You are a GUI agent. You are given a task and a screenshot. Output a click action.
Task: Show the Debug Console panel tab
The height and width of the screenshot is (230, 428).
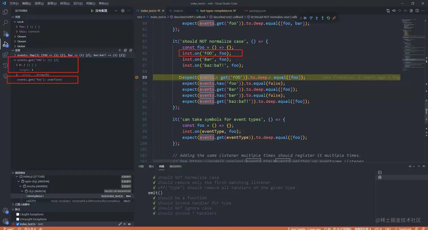coord(176,166)
